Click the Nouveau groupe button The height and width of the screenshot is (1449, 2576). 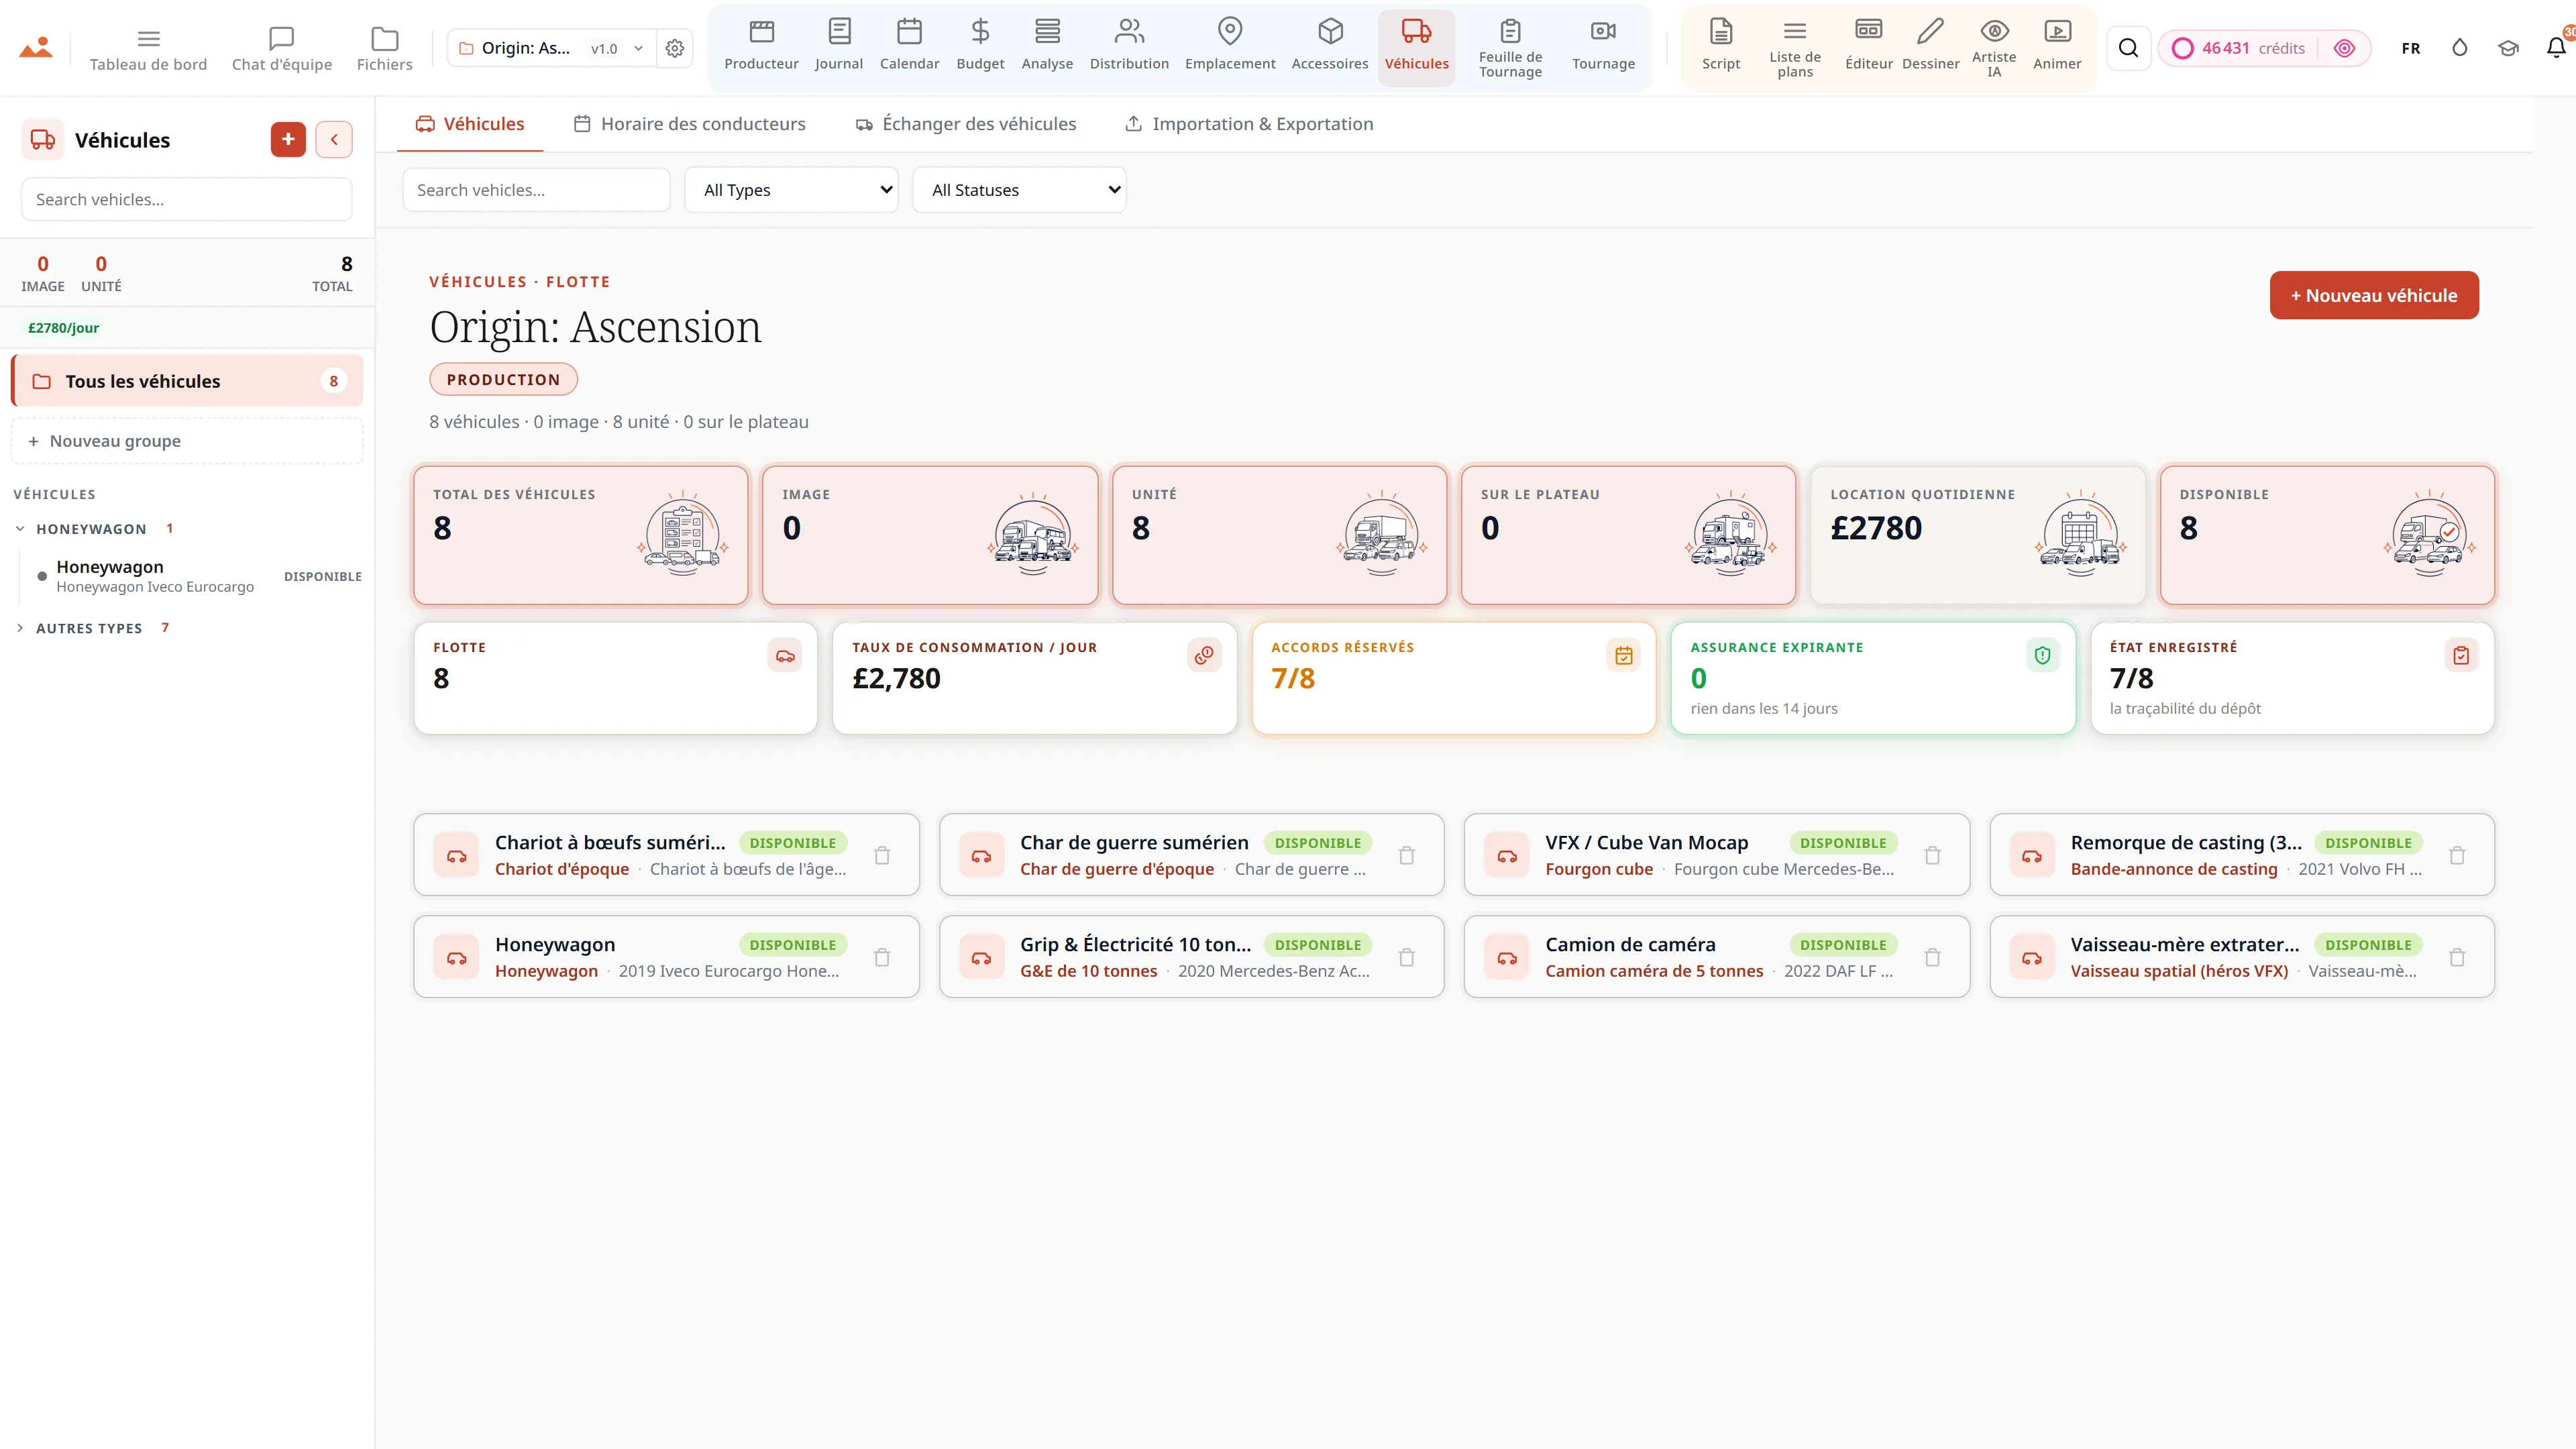[x=187, y=441]
